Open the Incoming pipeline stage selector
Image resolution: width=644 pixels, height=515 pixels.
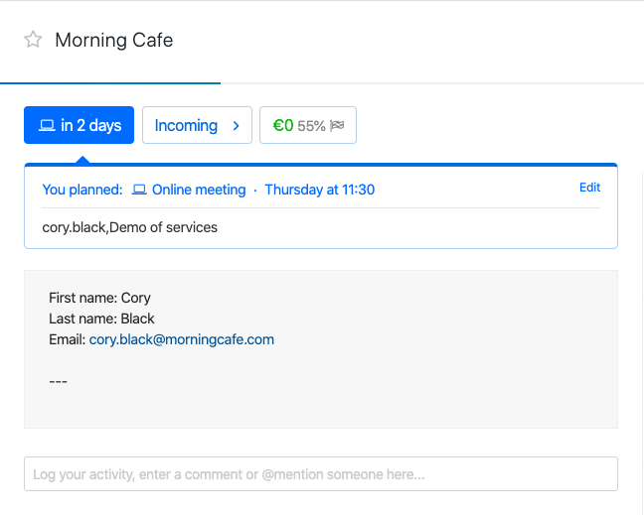187,125
